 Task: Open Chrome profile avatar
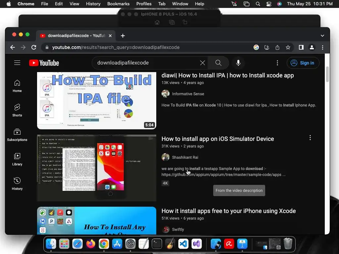[312, 47]
